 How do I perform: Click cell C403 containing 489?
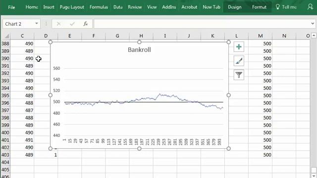click(22, 155)
